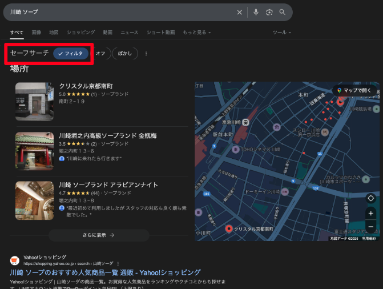Screen dimensions: 383x289
Task: Switch to the 地図 tab
Action: tap(54, 33)
